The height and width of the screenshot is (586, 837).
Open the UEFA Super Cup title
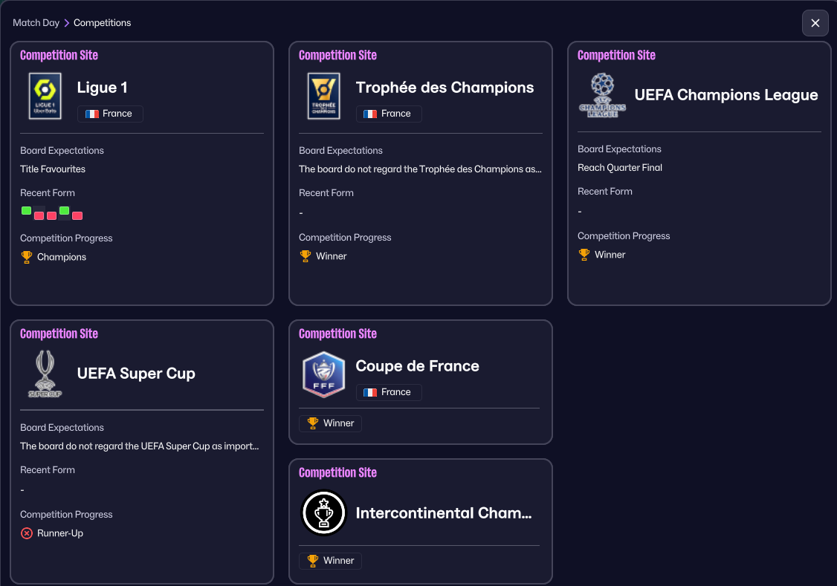click(136, 374)
